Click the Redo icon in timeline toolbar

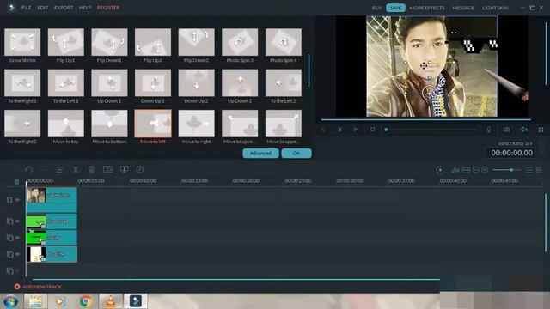point(44,170)
